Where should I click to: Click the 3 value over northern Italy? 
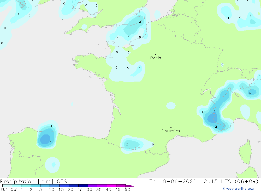coord(250,93)
